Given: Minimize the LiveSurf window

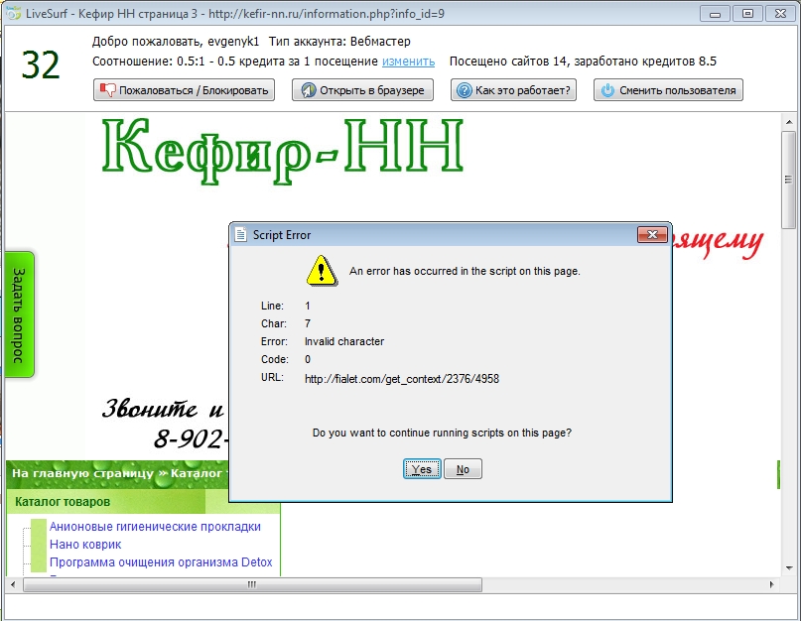Looking at the screenshot, I should pyautogui.click(x=715, y=14).
